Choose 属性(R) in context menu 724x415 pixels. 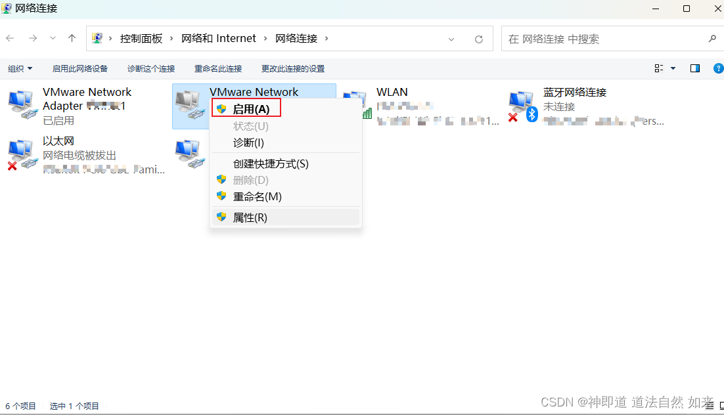point(285,217)
